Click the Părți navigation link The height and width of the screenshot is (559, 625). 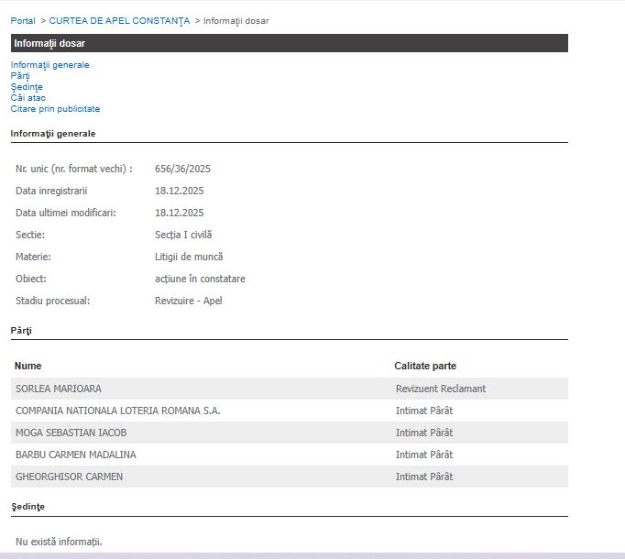click(20, 76)
